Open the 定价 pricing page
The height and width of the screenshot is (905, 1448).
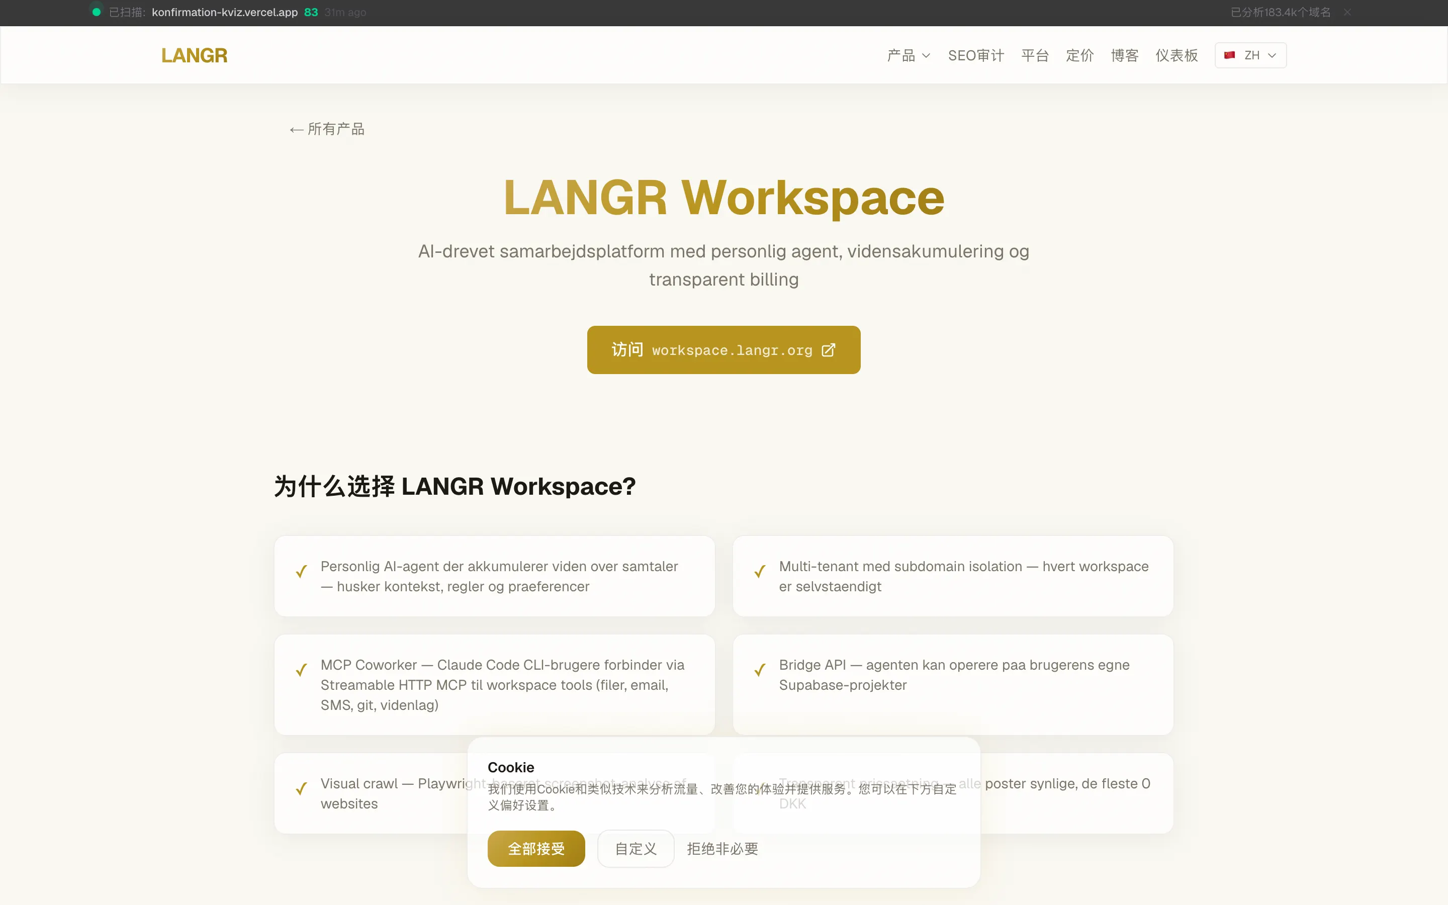[1079, 55]
